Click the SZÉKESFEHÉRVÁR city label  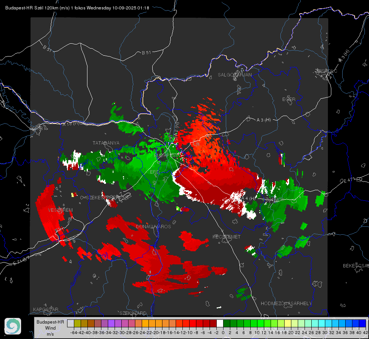[x=108, y=198]
